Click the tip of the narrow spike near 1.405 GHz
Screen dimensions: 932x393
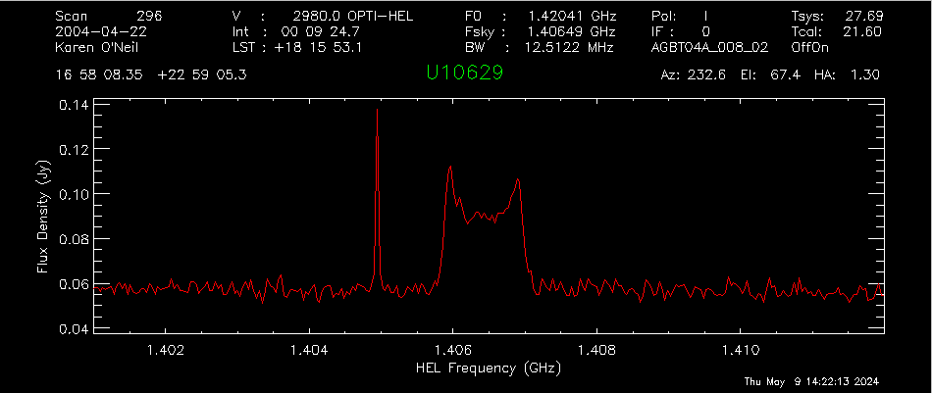tap(377, 111)
